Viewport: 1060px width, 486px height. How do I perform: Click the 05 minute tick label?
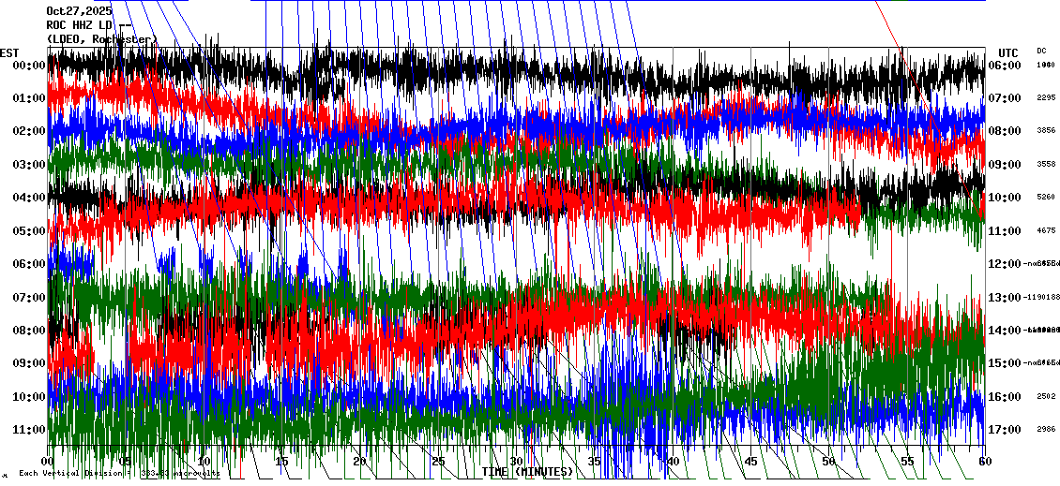click(x=126, y=462)
